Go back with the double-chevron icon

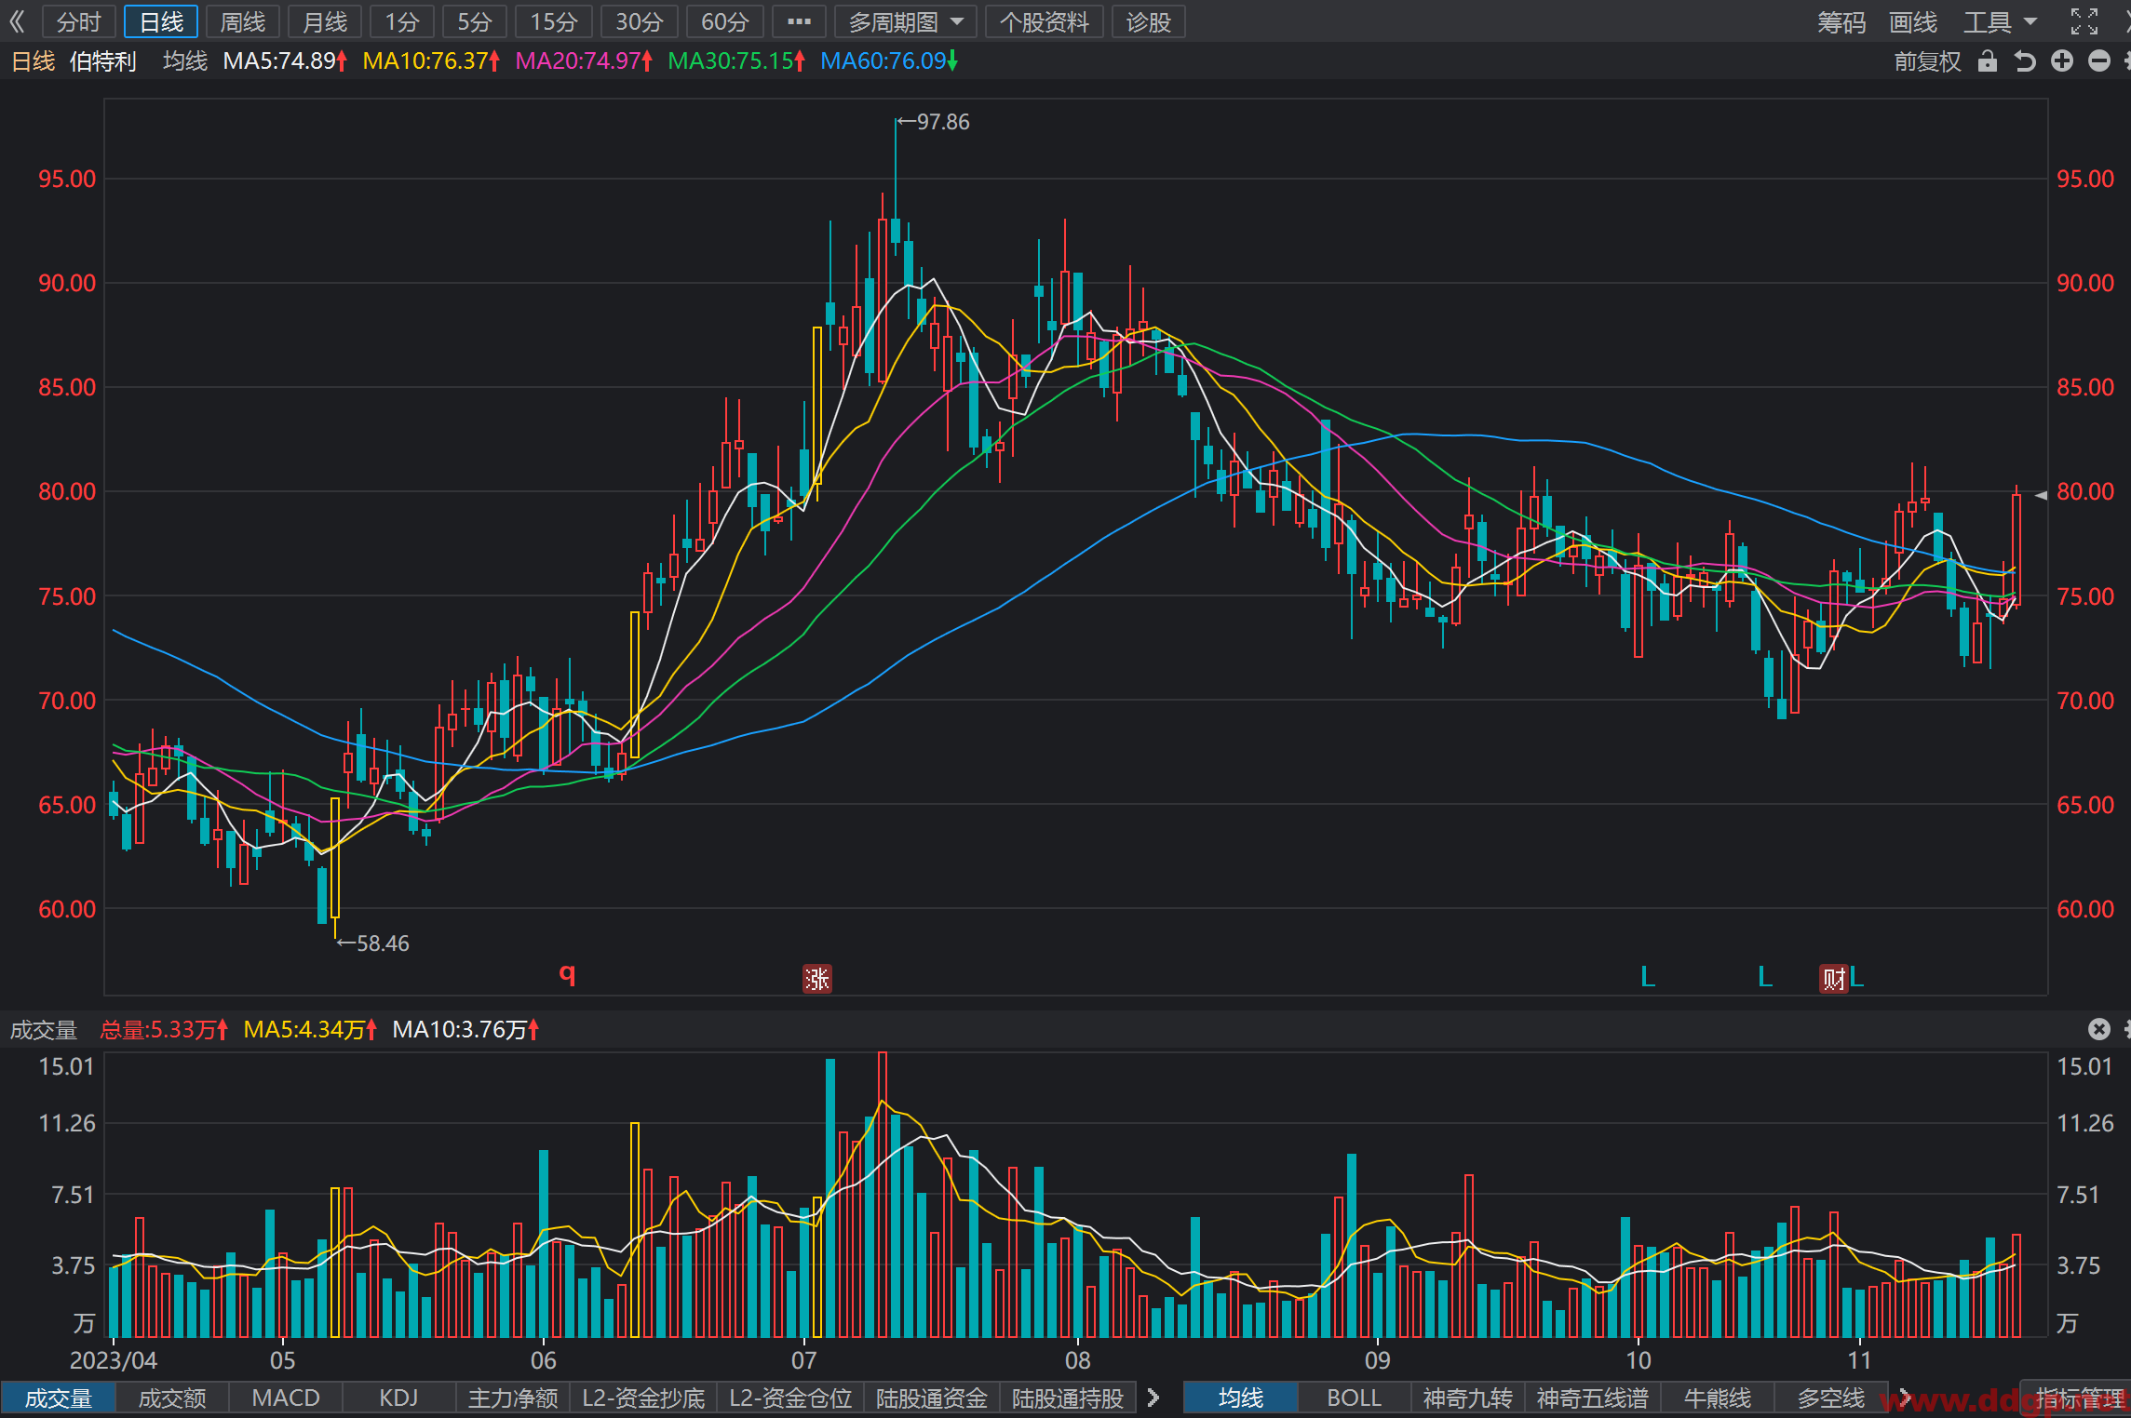(x=17, y=21)
